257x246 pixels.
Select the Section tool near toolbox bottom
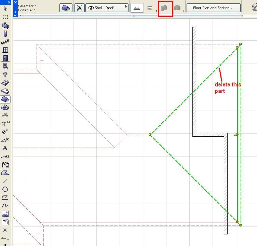(x=5, y=238)
